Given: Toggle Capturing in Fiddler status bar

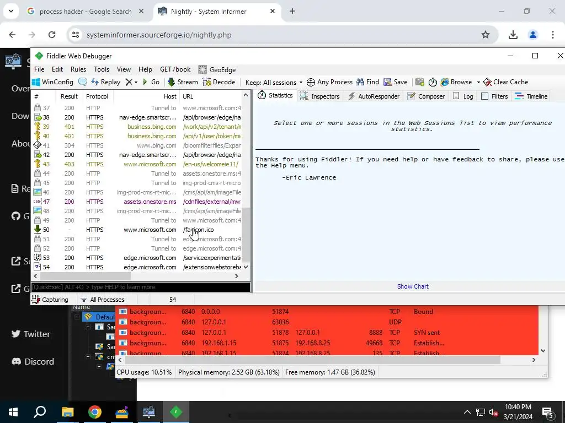Looking at the screenshot, I should tap(50, 300).
